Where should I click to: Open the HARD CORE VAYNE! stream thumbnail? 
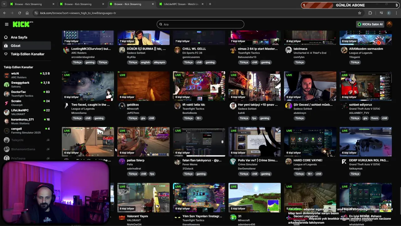click(x=310, y=142)
